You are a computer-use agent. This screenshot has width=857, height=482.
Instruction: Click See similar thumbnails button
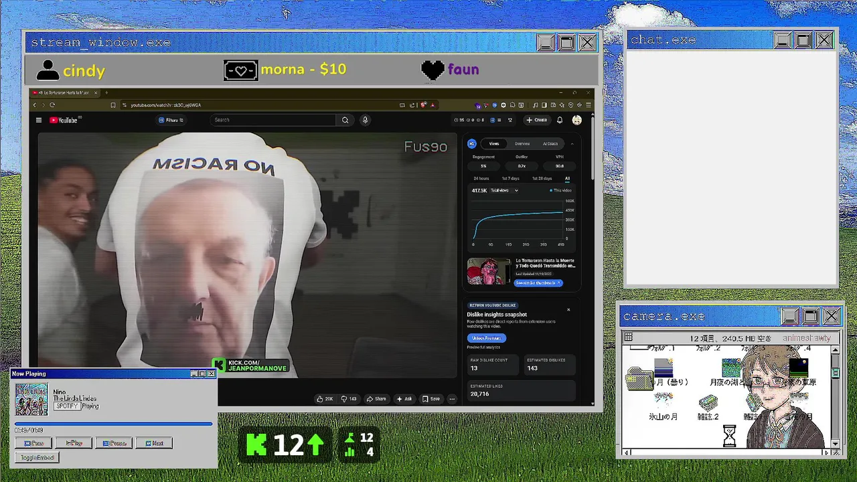click(x=538, y=283)
